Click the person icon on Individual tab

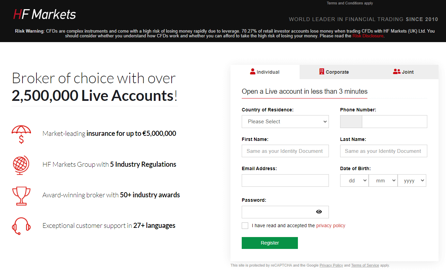pyautogui.click(x=253, y=71)
